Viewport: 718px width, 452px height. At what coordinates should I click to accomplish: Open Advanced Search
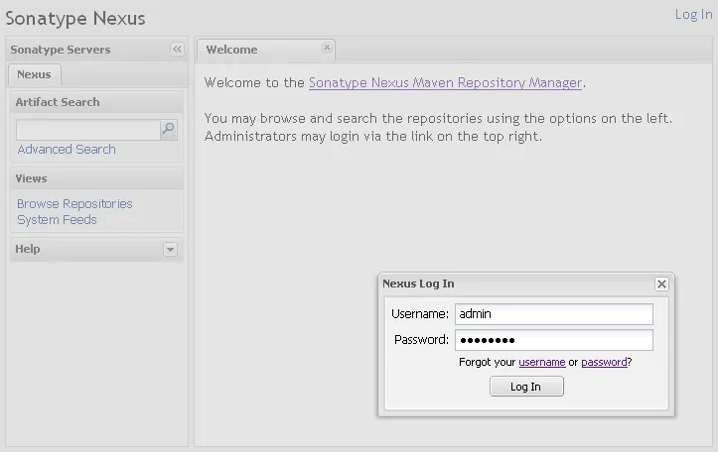click(67, 150)
